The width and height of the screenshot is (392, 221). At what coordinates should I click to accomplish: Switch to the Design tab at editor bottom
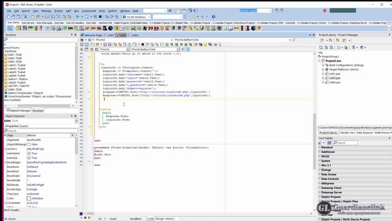tap(159, 219)
